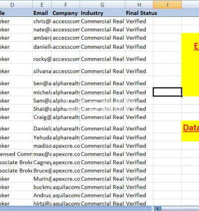199x211 pixels.
Task: Click the horizontal scrollbar left arrow
Action: tap(158, 209)
